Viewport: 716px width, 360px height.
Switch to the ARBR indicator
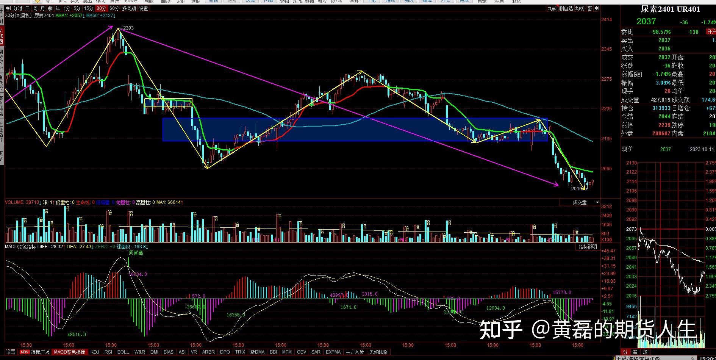[208, 352]
